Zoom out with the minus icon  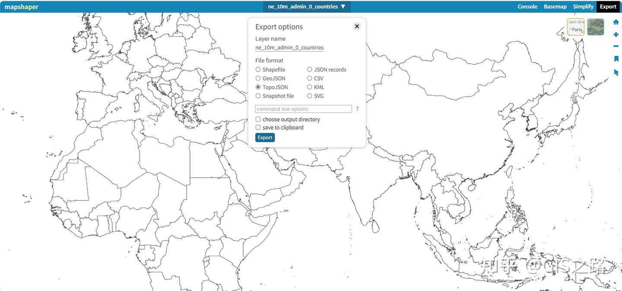pos(616,46)
